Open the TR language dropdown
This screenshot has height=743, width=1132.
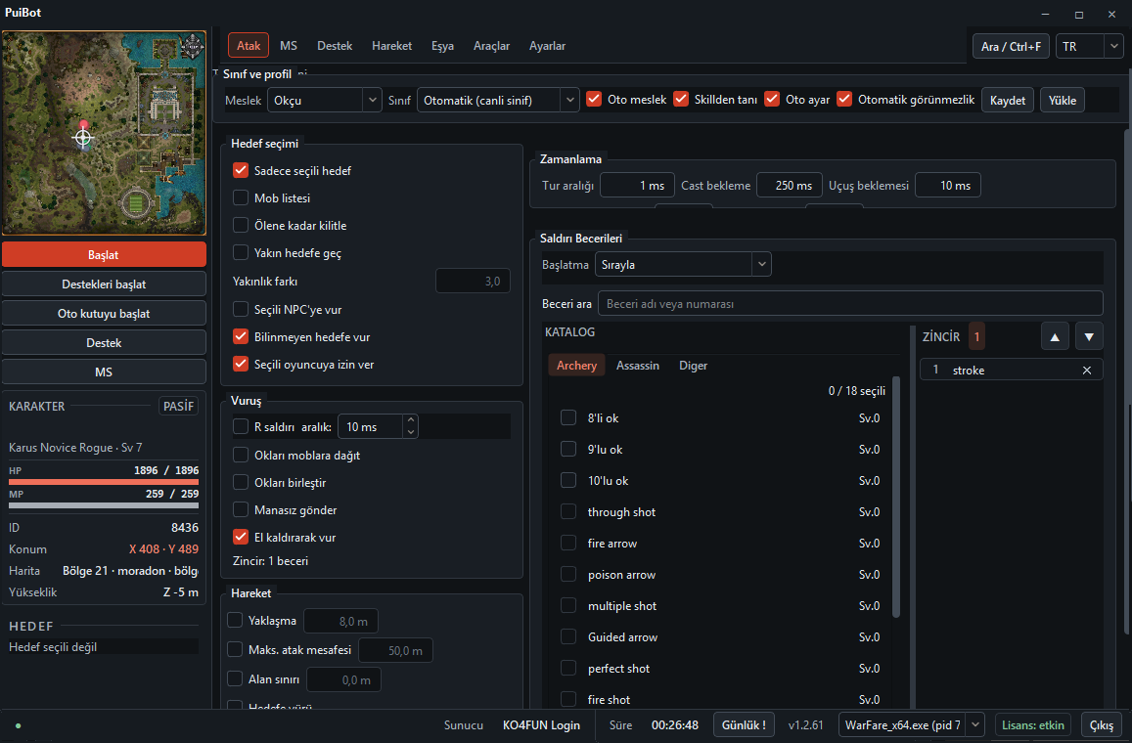coord(1089,46)
